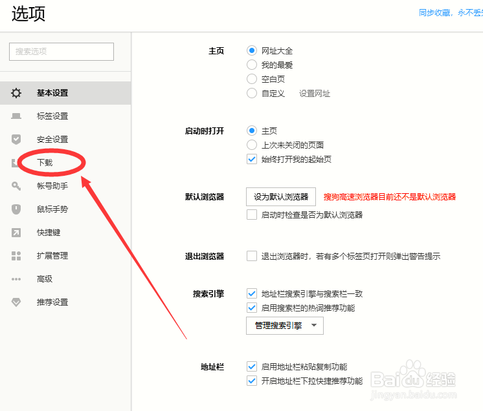Viewport: 483px width, 411px height.
Task: Select 空白页 as homepage
Action: [x=252, y=79]
